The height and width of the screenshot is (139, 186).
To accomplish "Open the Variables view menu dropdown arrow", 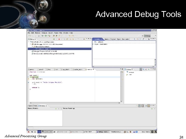I will click(x=151, y=39).
